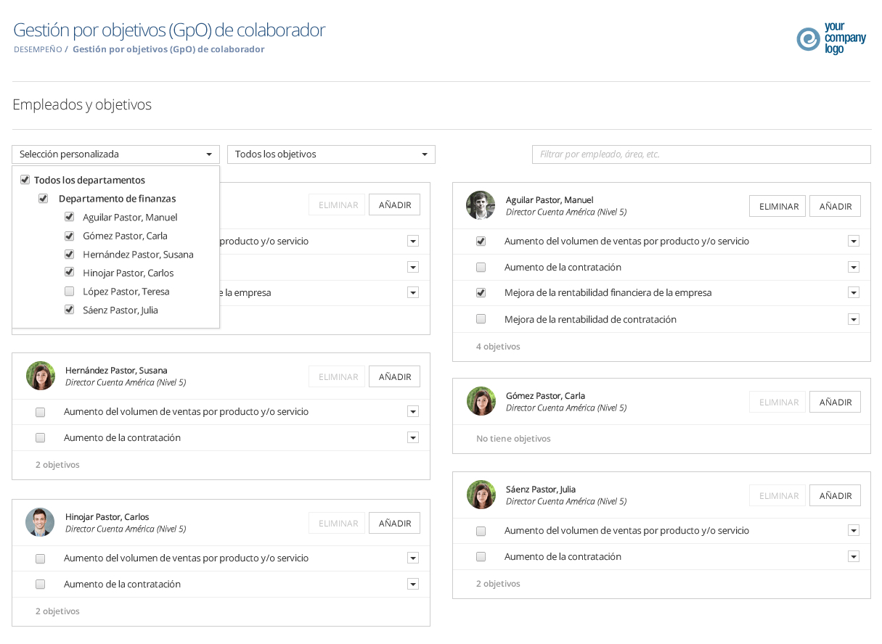
Task: Uncheck 'Todos los departamentos' checkbox
Action: (25, 180)
